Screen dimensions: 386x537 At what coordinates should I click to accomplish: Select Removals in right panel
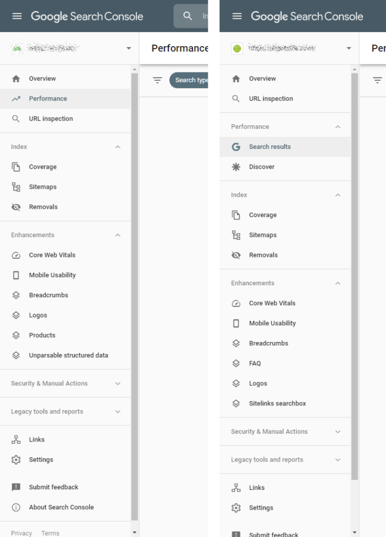pos(285,255)
